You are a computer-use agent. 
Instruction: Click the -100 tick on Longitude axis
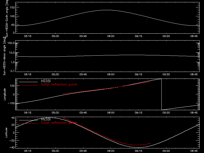11,103
